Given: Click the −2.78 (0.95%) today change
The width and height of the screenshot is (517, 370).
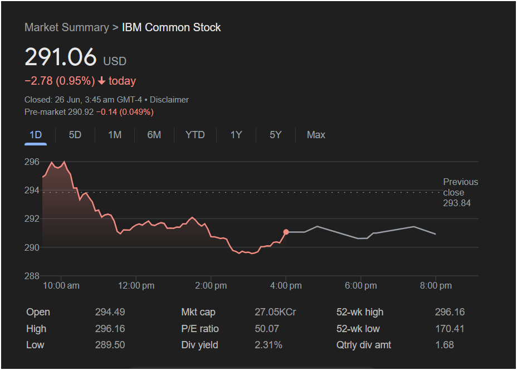Looking at the screenshot, I should point(60,81).
